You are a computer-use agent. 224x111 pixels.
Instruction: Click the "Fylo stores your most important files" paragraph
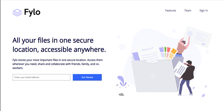(x=58, y=64)
